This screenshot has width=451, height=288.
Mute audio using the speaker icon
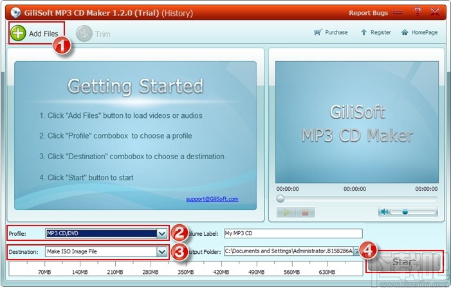384,212
